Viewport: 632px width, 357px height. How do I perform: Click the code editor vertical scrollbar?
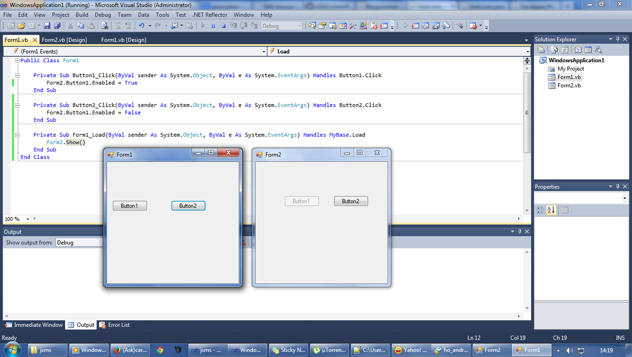point(527,112)
